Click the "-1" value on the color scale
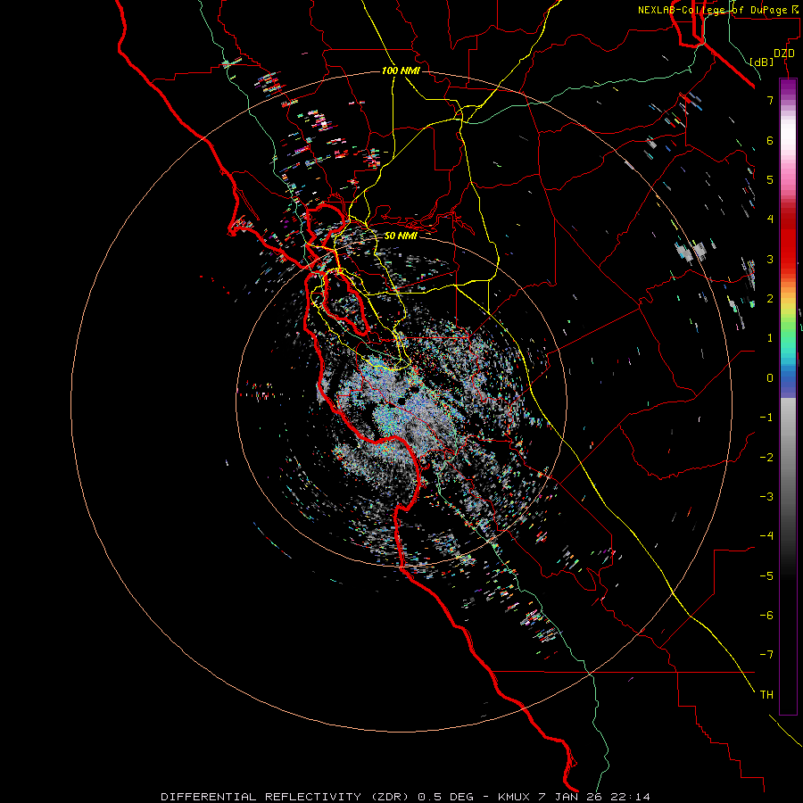This screenshot has height=803, width=803. point(766,418)
